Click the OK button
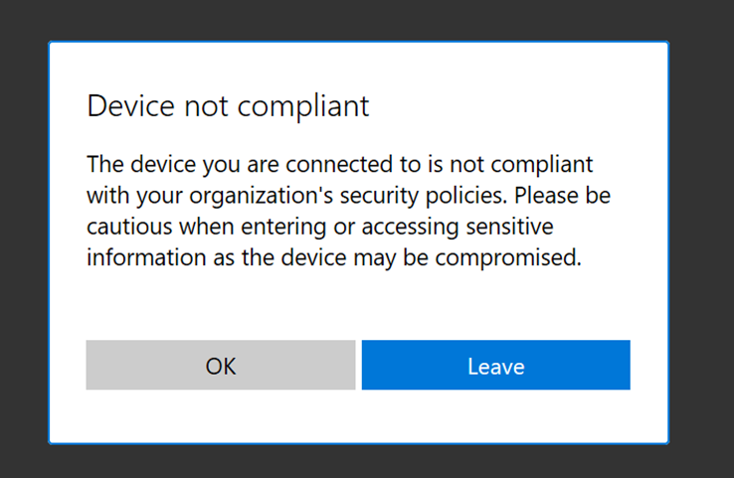The image size is (734, 478). tap(220, 366)
